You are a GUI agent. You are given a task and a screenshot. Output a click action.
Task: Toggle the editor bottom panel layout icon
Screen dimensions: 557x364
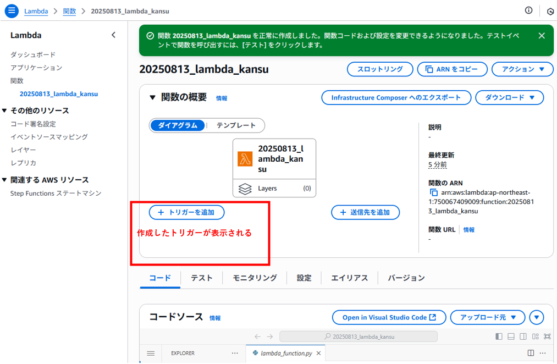click(x=511, y=337)
